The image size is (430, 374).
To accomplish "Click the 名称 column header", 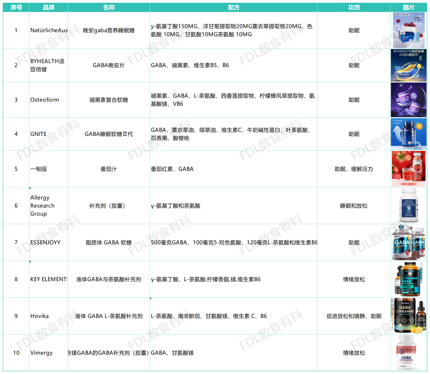I will tap(109, 8).
